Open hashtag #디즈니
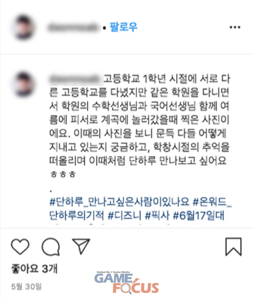This screenshot has width=253, height=299. click(x=125, y=216)
